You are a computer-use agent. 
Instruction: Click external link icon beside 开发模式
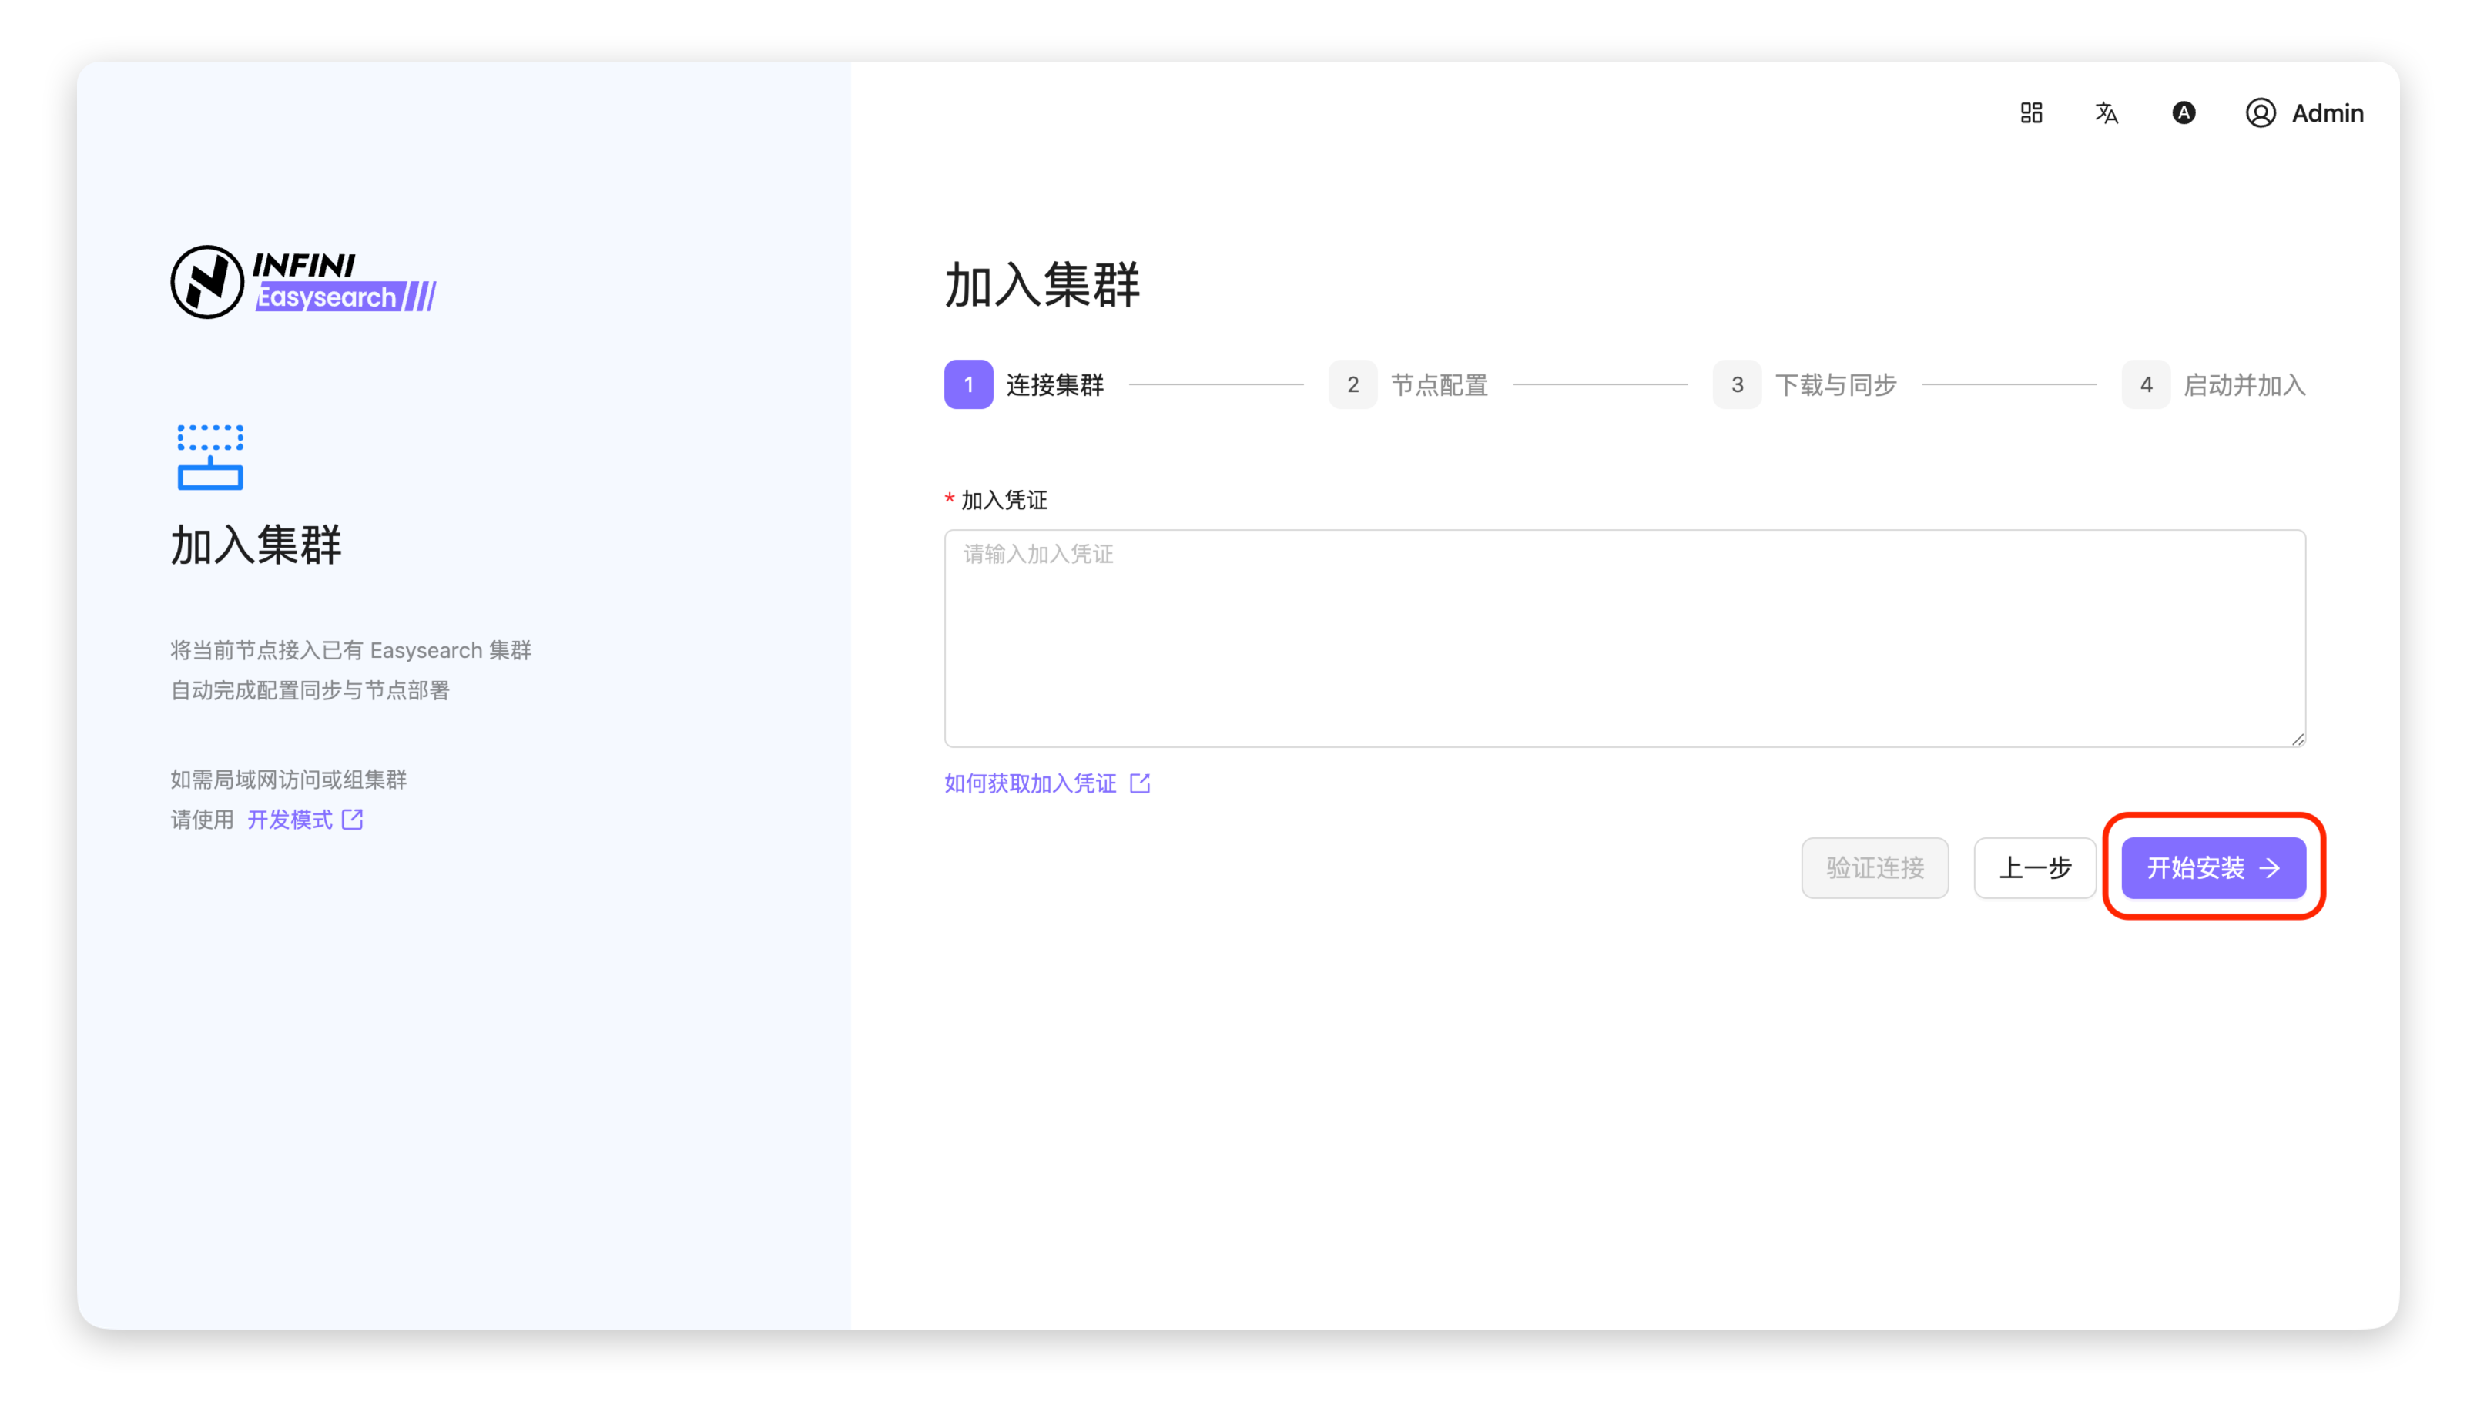coord(353,820)
